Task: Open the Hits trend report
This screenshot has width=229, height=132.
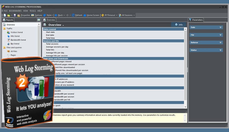Action: [x=15, y=36]
